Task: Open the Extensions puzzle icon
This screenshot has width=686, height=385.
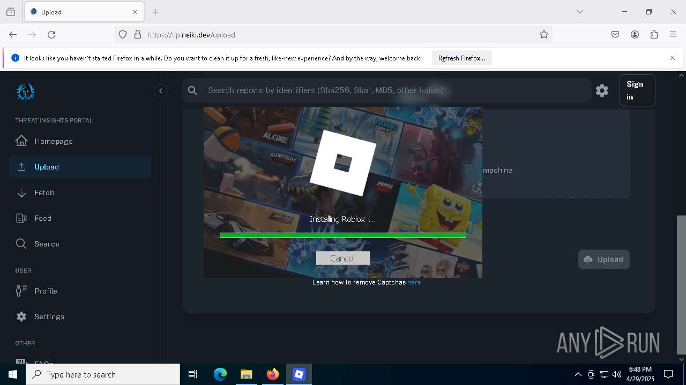Action: tap(654, 34)
